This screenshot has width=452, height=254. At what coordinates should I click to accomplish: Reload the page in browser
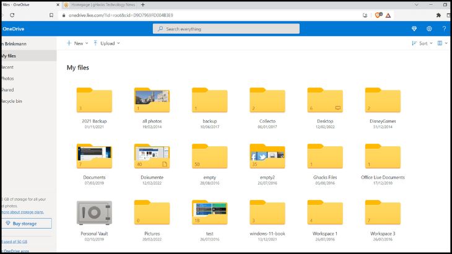pos(12,15)
